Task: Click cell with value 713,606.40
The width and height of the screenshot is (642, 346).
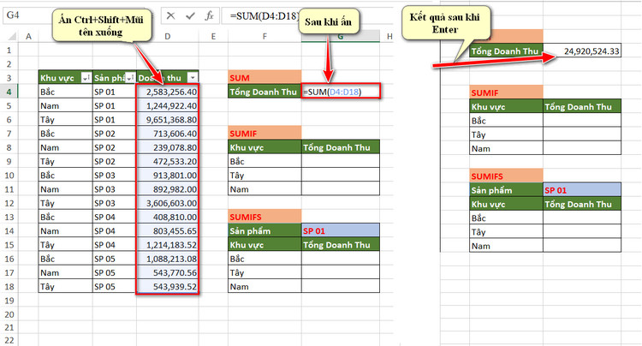Action: click(168, 134)
